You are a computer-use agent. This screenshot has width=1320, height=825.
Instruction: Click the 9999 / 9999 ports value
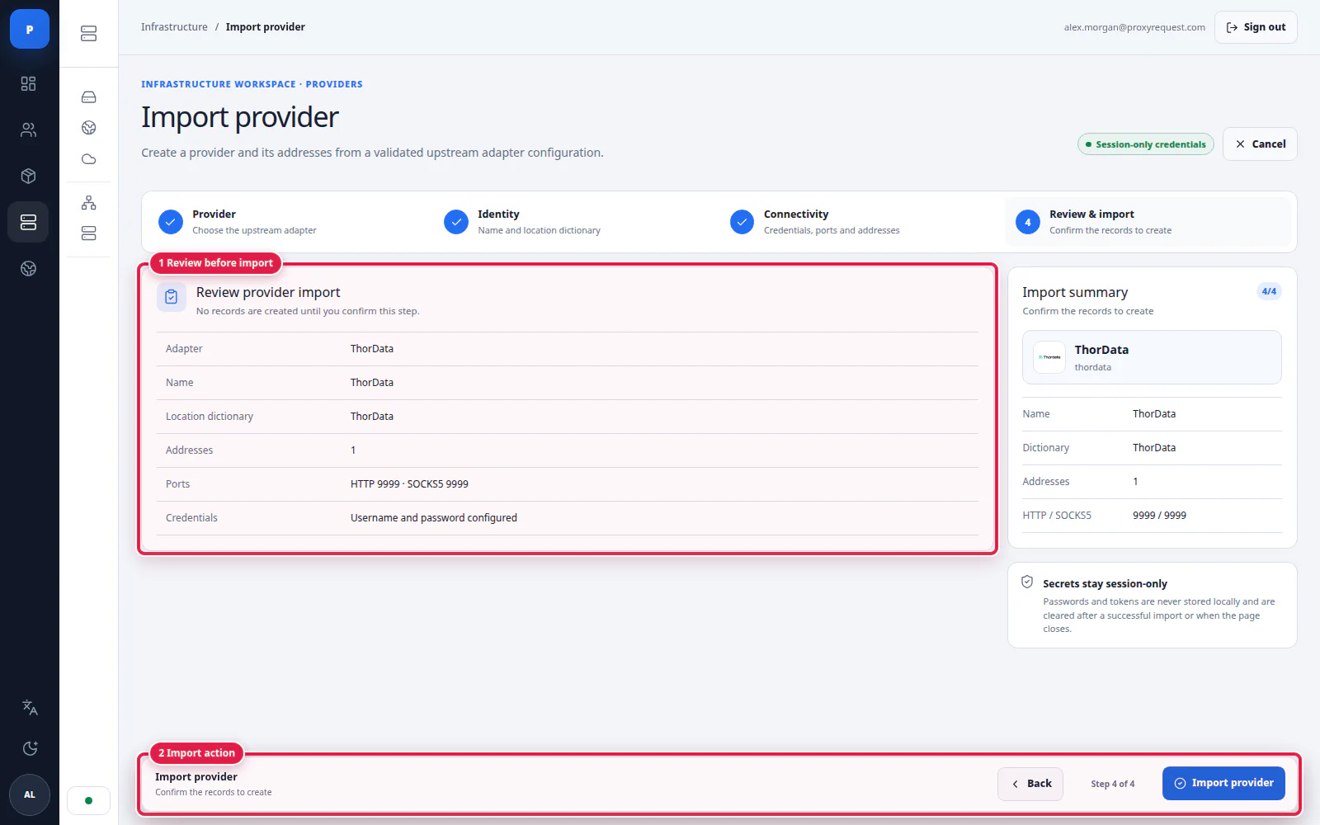(1159, 516)
